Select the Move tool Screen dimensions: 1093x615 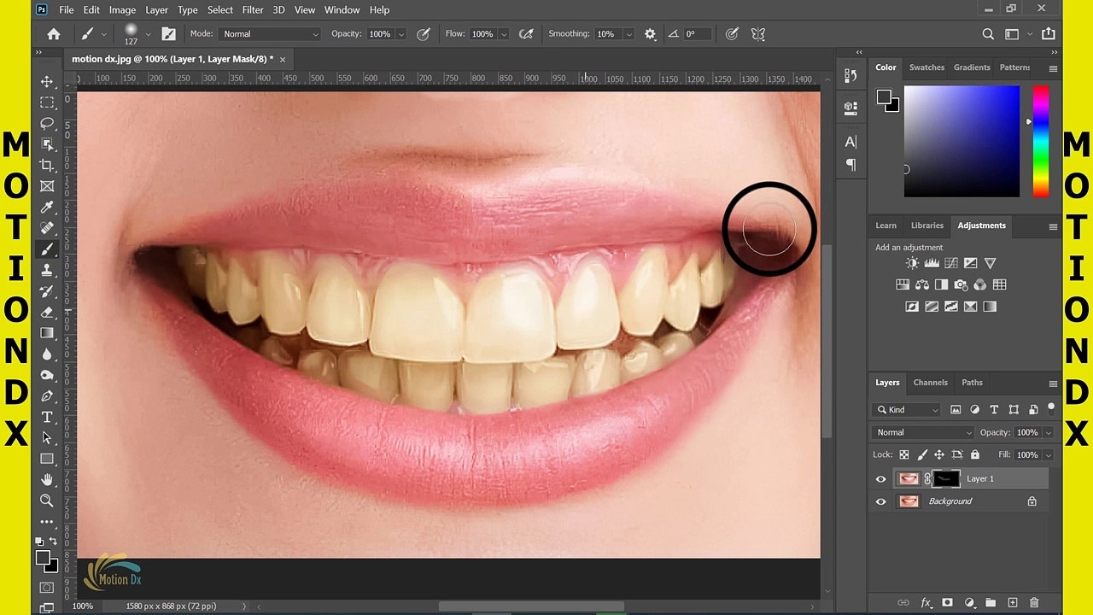coord(47,82)
